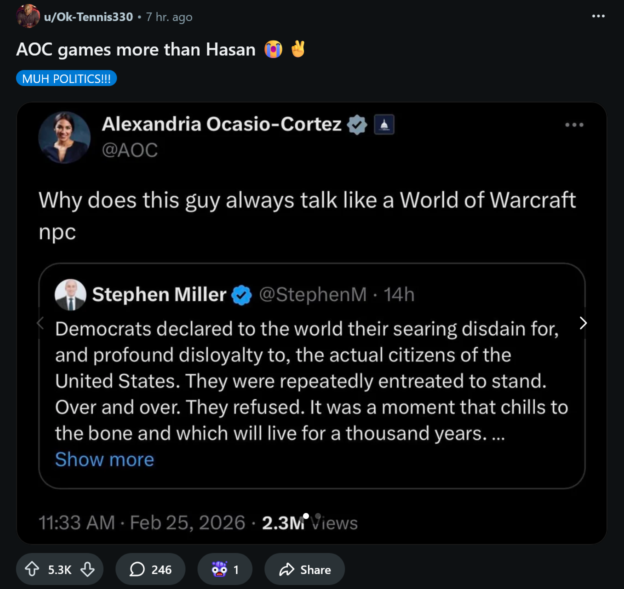Click the award icon button

[224, 569]
